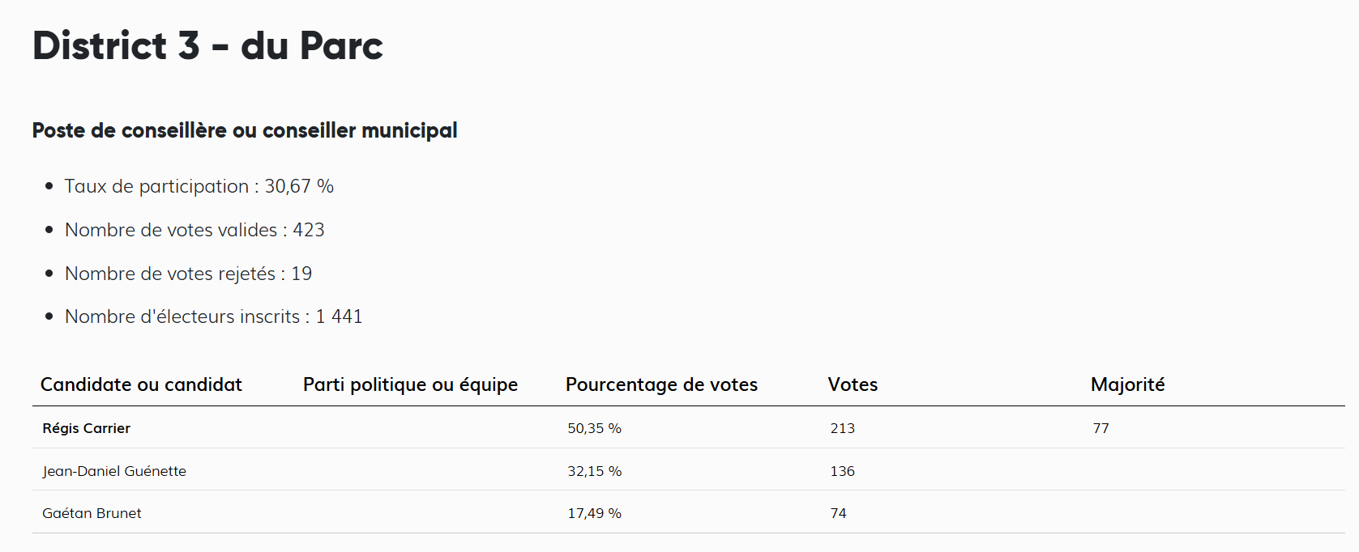Select candidate name Régis Carrier
The image size is (1359, 552).
pyautogui.click(x=86, y=428)
